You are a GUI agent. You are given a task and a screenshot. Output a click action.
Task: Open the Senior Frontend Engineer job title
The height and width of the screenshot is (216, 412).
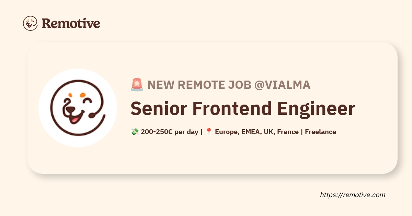(x=242, y=109)
